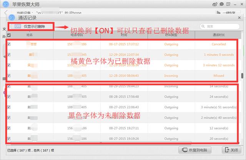The image size is (246, 160).
Task: Click the 苹果恢复大师 app logo
Action: [x=6, y=4]
